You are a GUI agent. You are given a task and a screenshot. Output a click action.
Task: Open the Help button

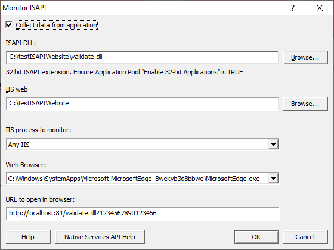click(28, 237)
